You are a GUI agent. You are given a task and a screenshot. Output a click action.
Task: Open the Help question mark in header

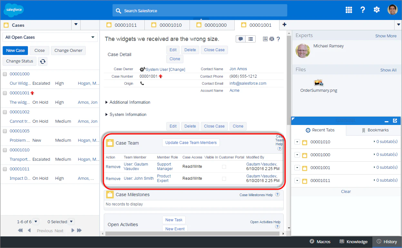pyautogui.click(x=363, y=10)
